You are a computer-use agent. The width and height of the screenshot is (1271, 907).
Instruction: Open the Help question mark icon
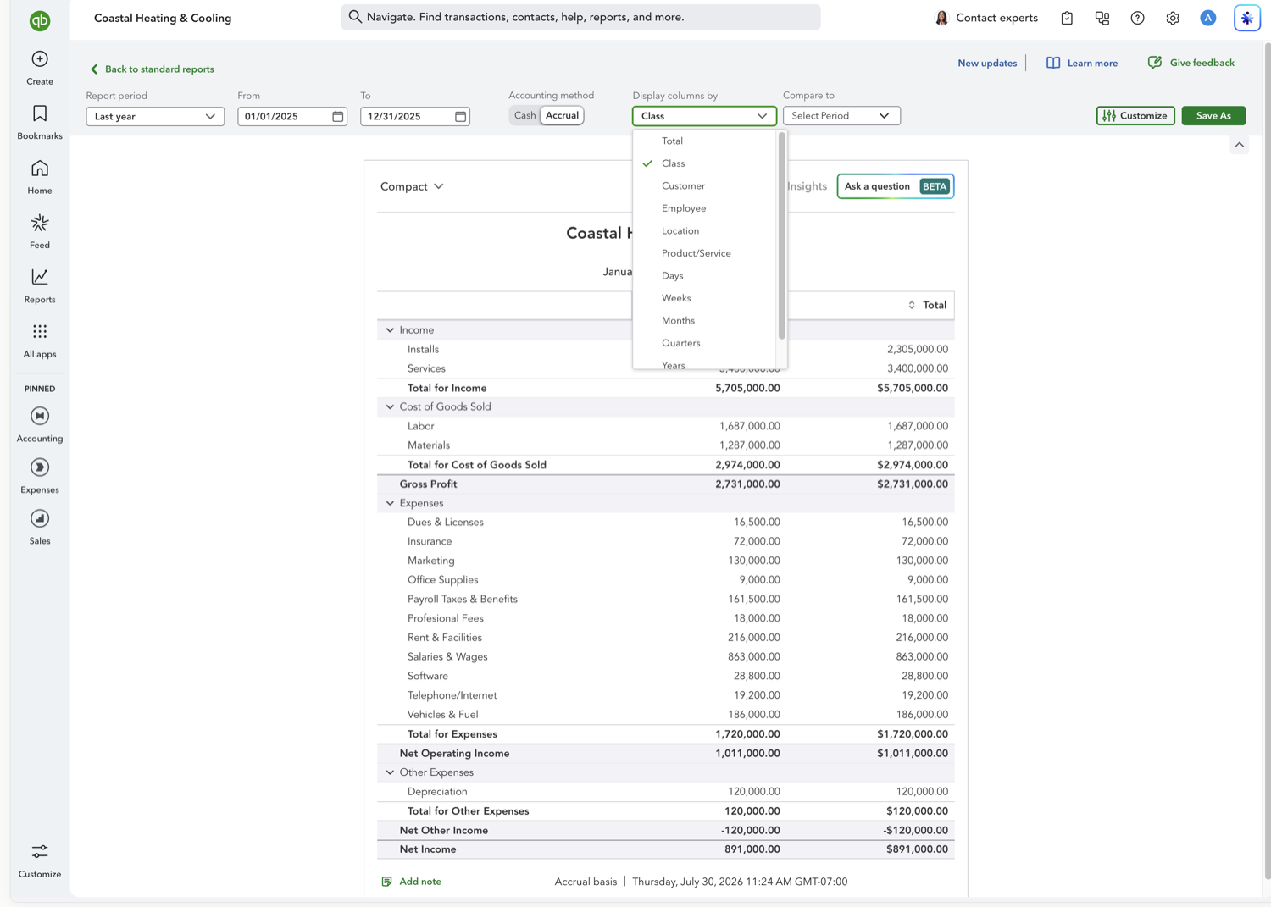pyautogui.click(x=1138, y=18)
